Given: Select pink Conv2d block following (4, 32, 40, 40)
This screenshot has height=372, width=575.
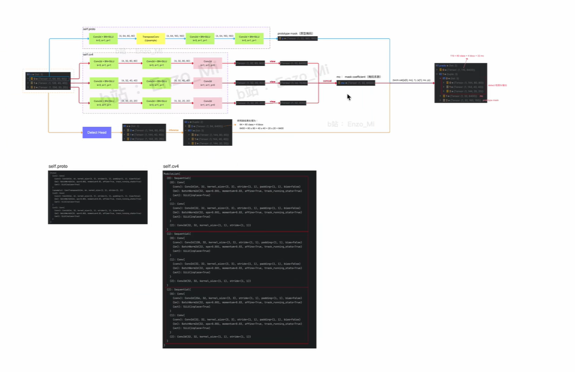Looking at the screenshot, I should point(207,83).
